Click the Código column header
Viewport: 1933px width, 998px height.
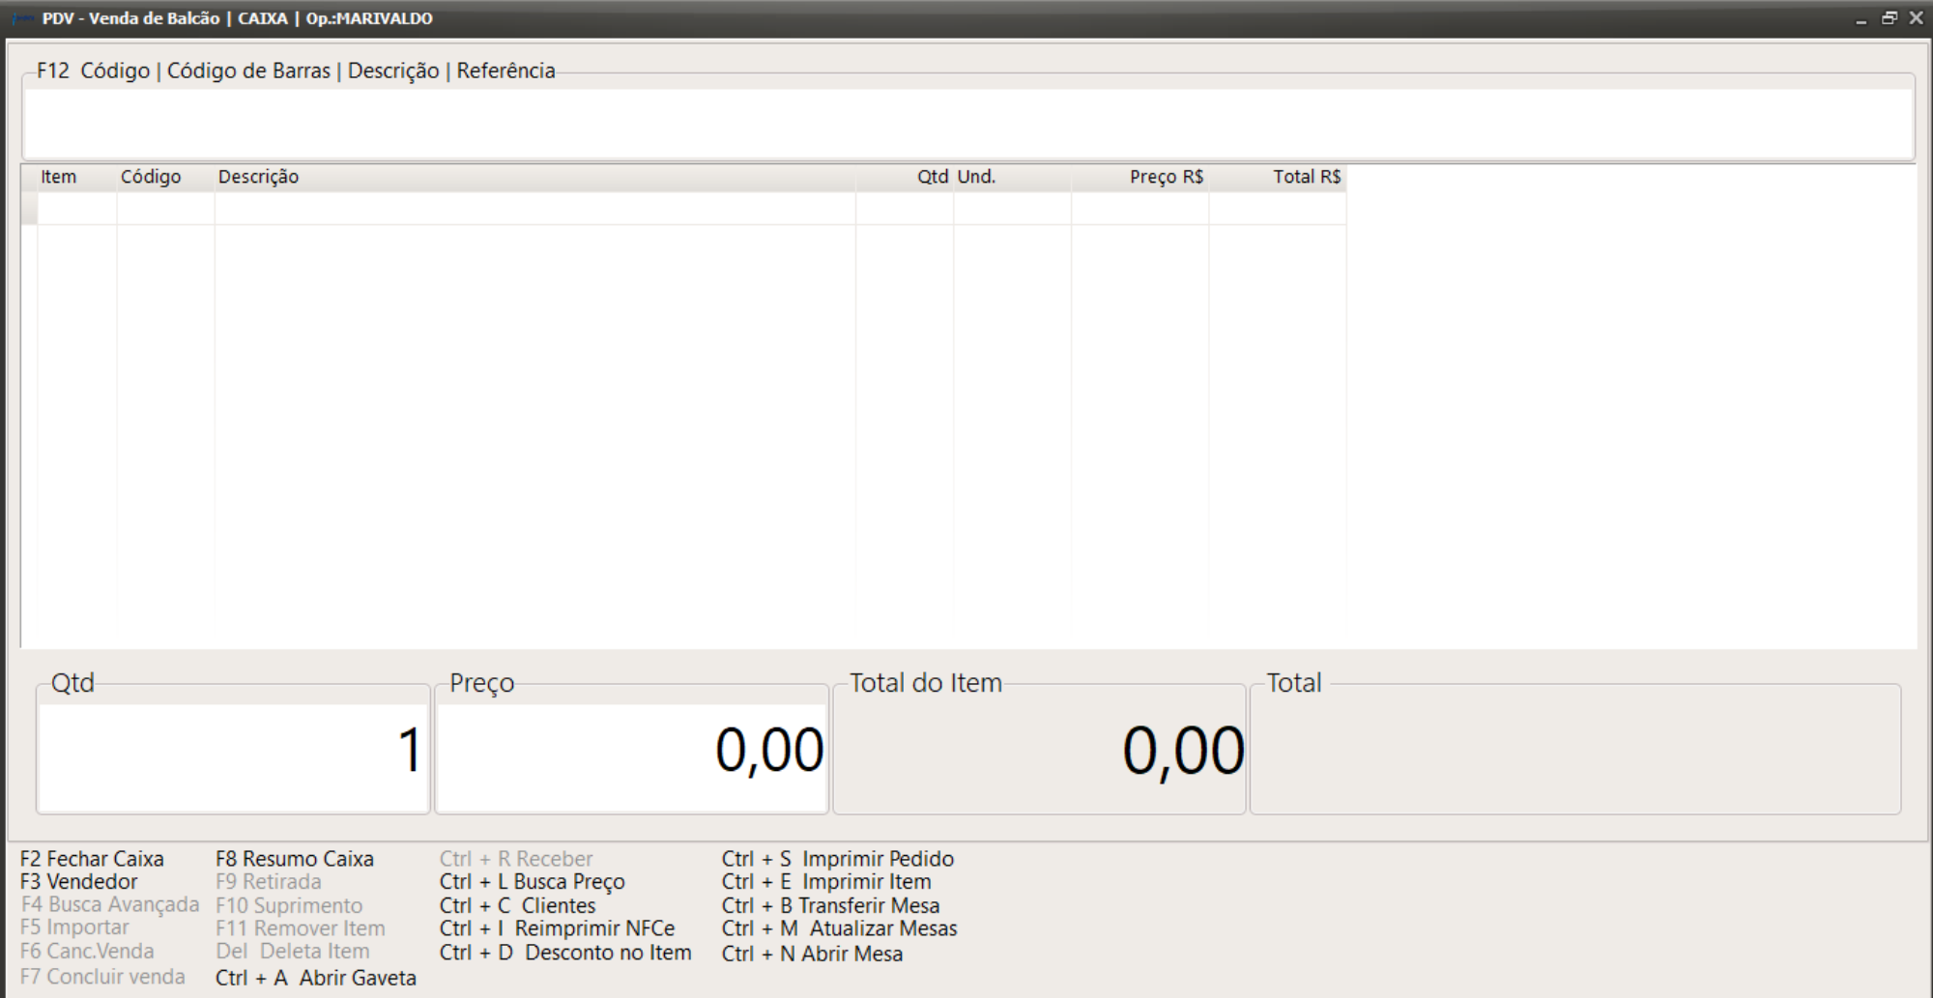coord(151,177)
